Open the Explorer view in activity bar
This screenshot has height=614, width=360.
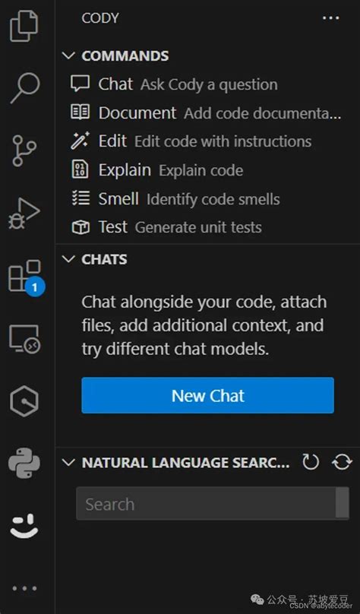tap(24, 26)
